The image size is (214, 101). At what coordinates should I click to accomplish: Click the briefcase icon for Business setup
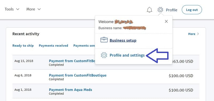104,40
